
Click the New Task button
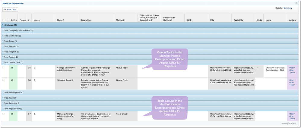coord(10,9)
